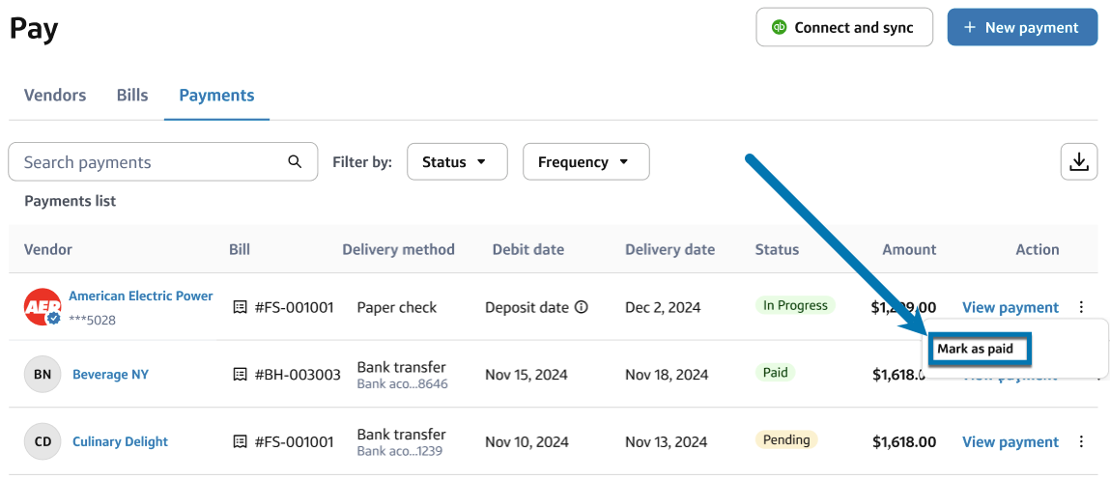Click into the Search payments field

(150, 162)
